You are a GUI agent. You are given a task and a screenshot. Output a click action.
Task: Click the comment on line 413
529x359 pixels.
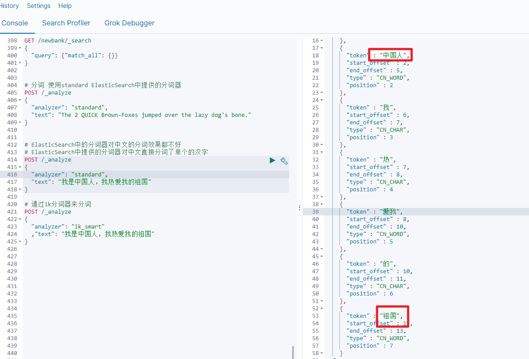(116, 152)
